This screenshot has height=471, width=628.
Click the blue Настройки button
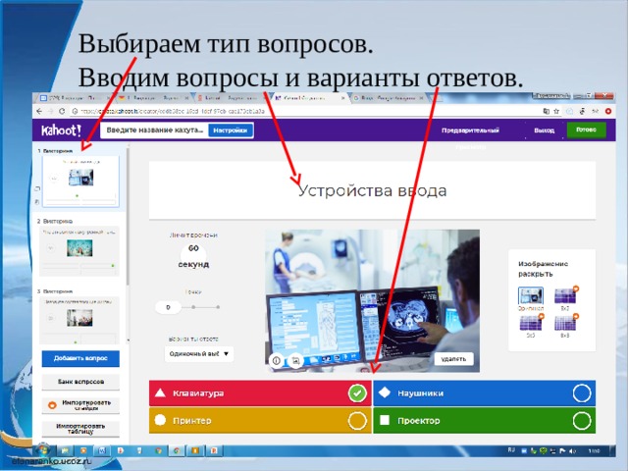[x=231, y=131]
